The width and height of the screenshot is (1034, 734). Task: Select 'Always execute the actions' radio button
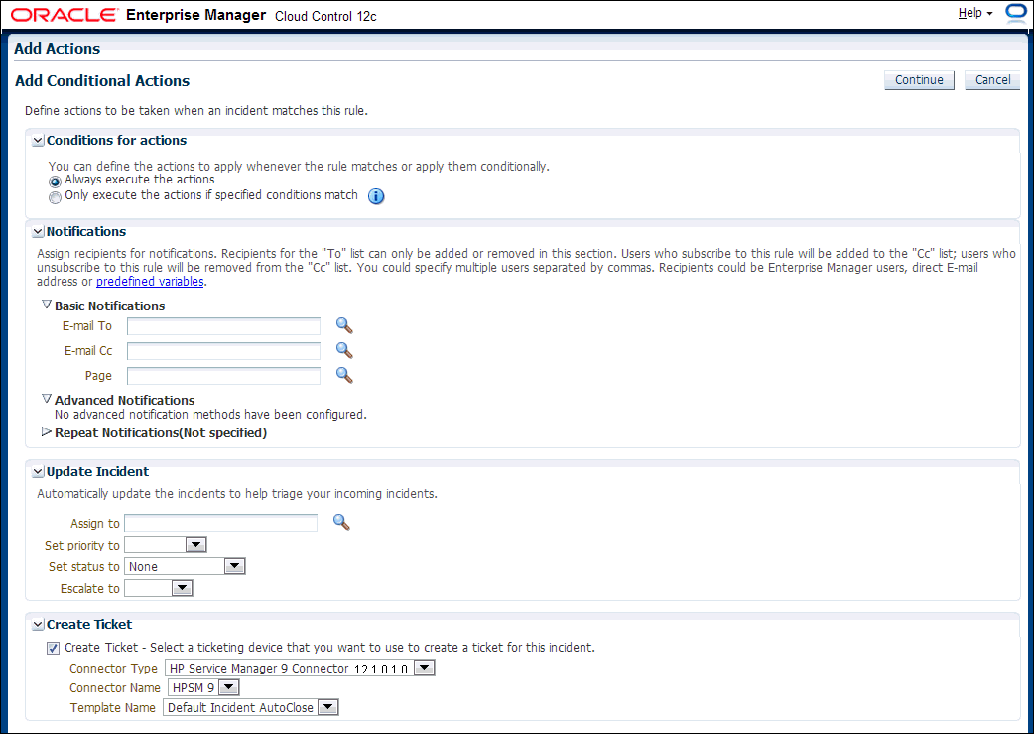(x=55, y=182)
